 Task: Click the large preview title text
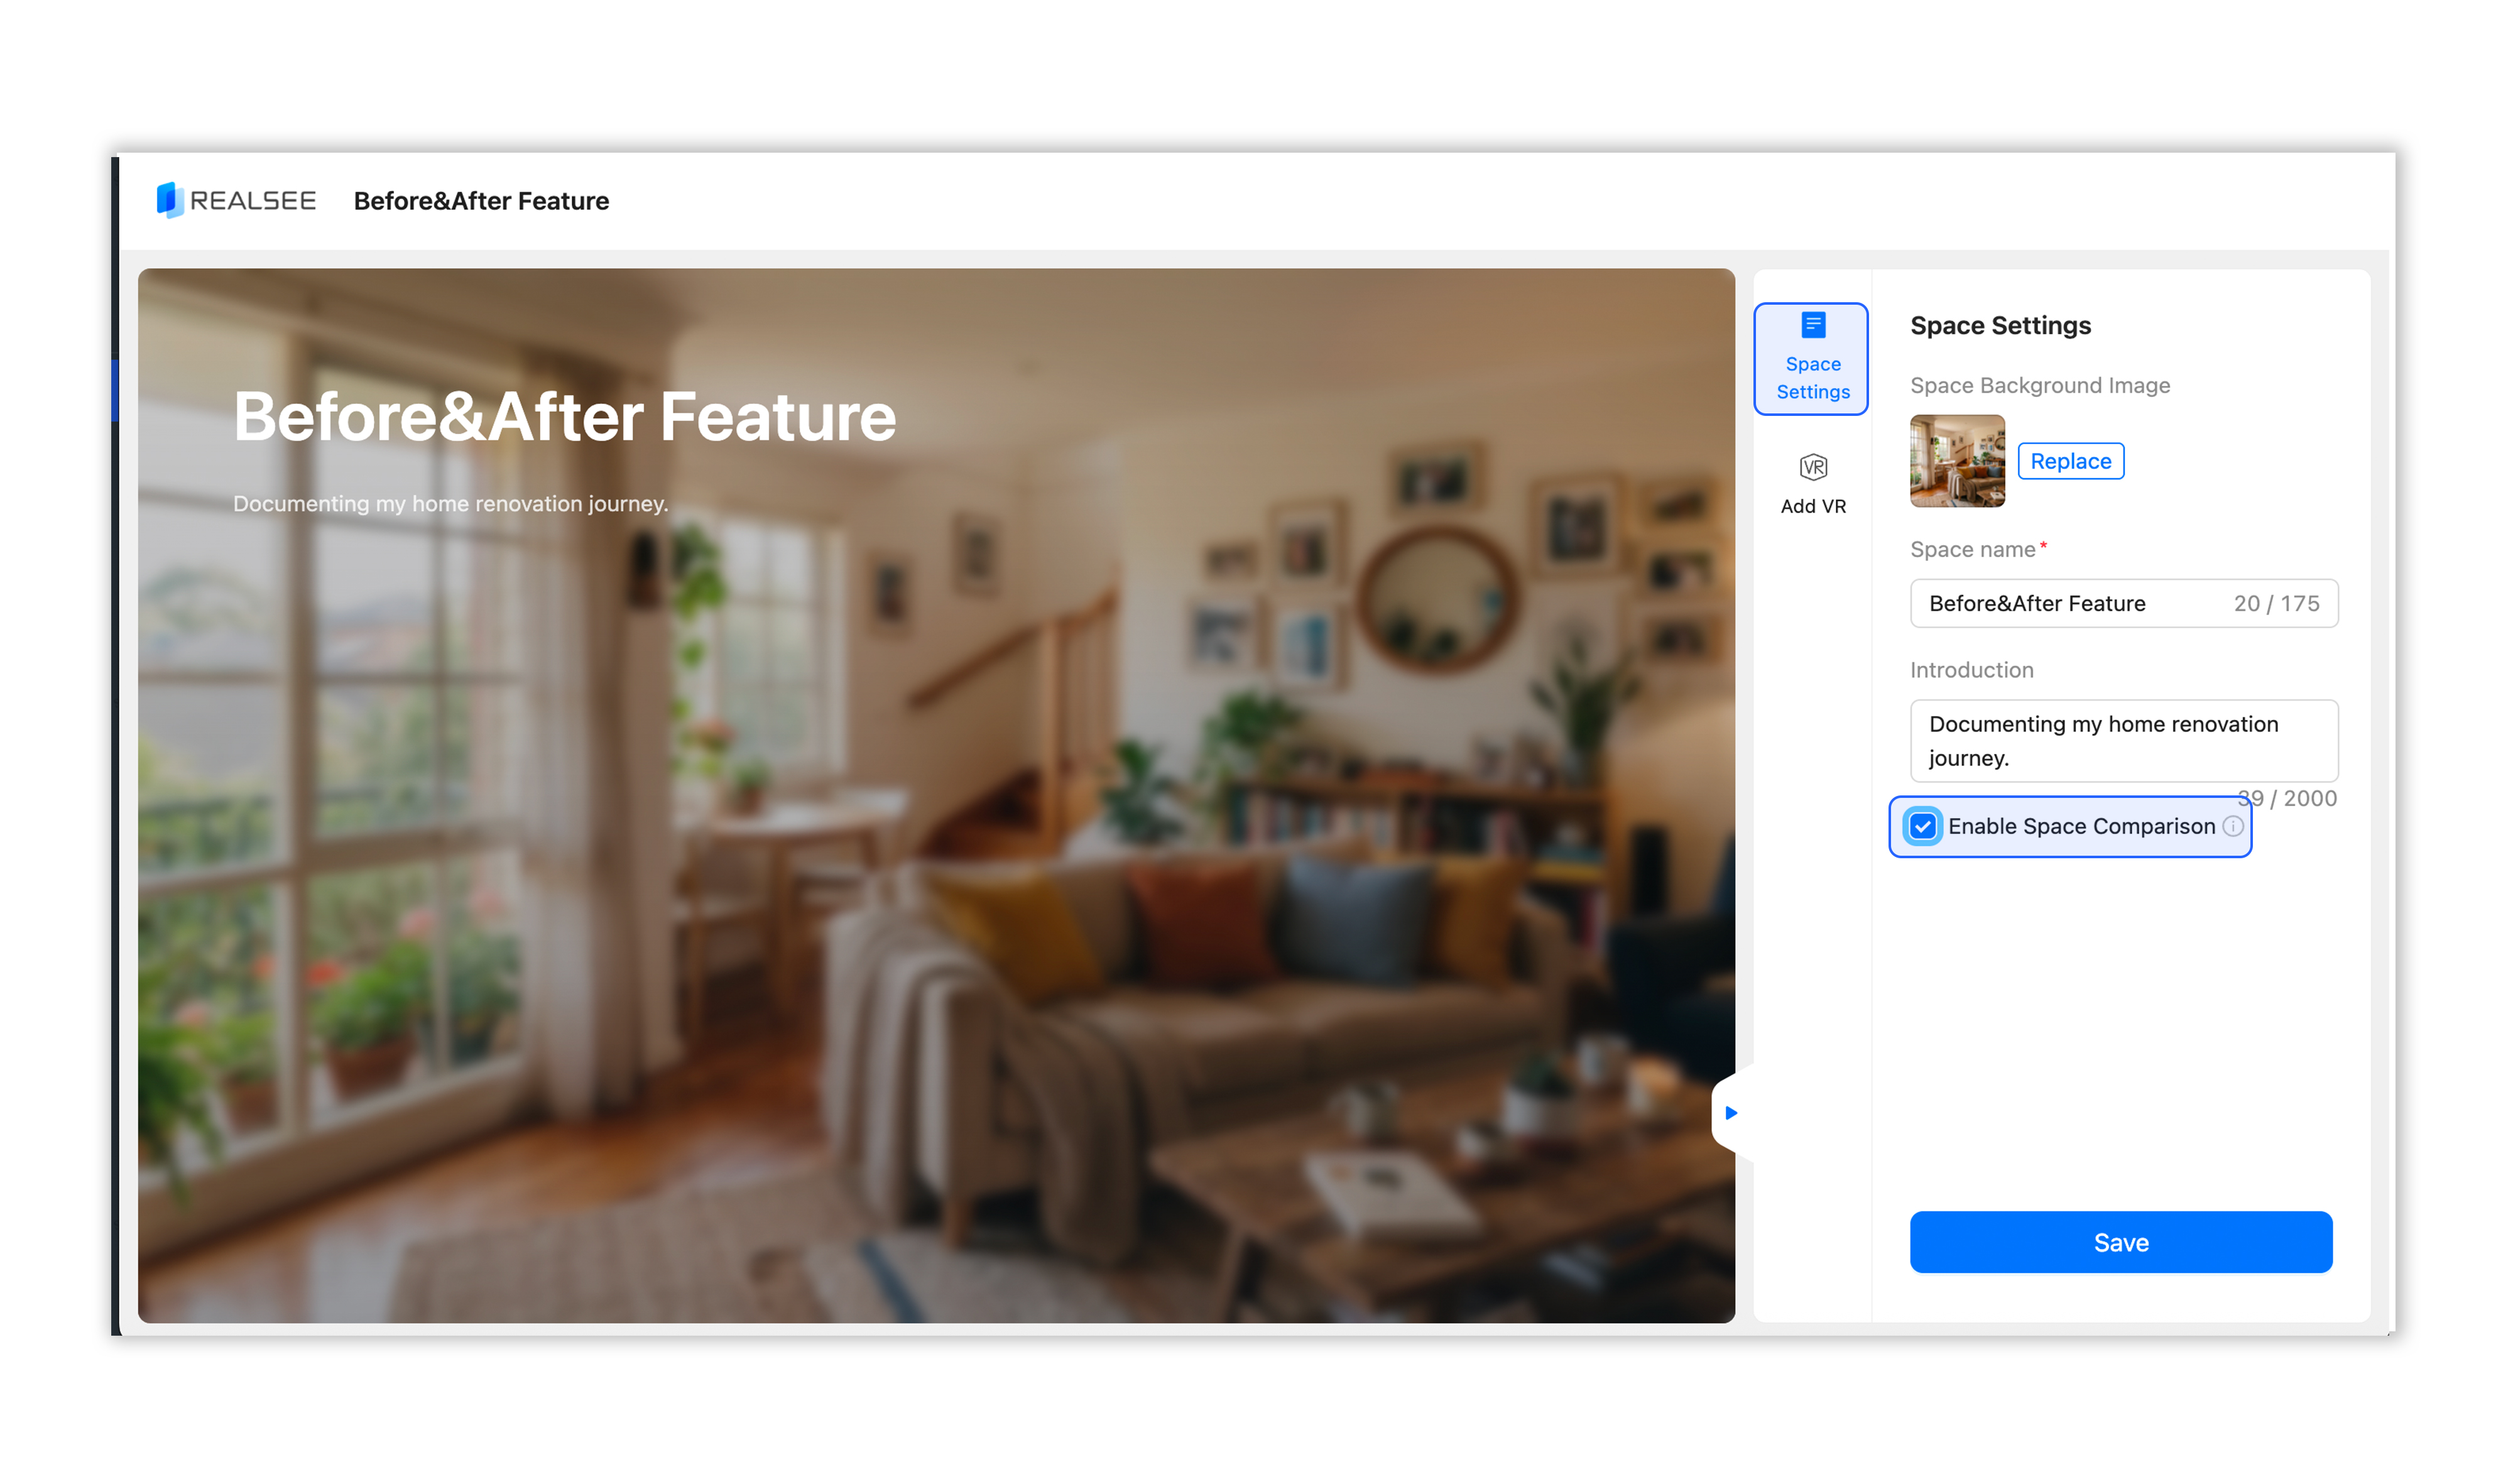pyautogui.click(x=564, y=416)
